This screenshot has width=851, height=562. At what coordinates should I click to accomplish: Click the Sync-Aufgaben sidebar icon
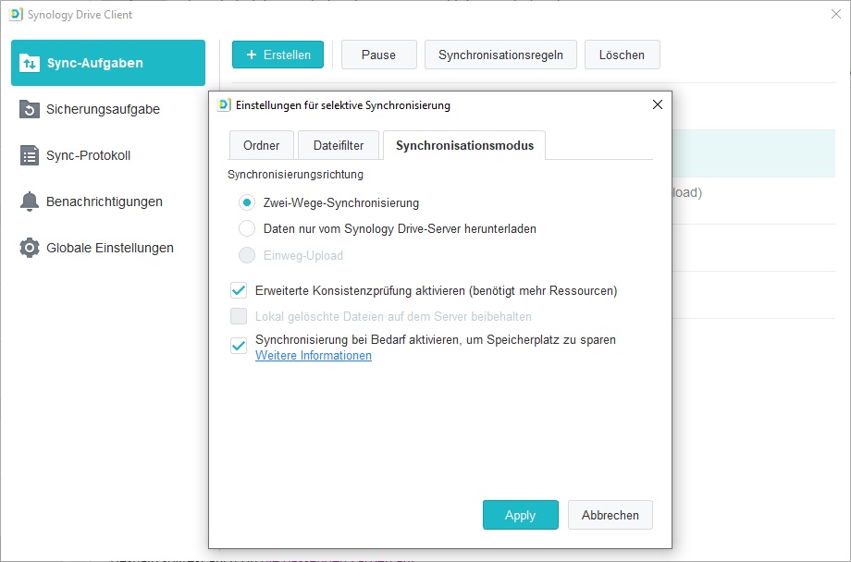point(30,63)
